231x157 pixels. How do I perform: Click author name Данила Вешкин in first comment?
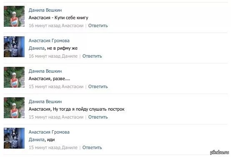(45, 10)
